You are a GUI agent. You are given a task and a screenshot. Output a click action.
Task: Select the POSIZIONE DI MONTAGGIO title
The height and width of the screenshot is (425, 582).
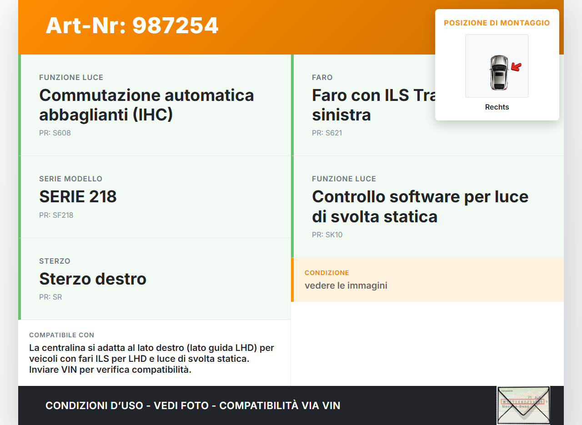(497, 23)
